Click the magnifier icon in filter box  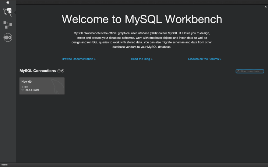[x=238, y=71]
